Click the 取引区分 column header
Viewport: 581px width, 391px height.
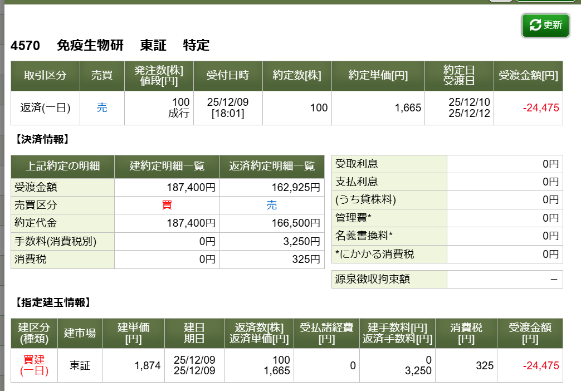coord(45,76)
